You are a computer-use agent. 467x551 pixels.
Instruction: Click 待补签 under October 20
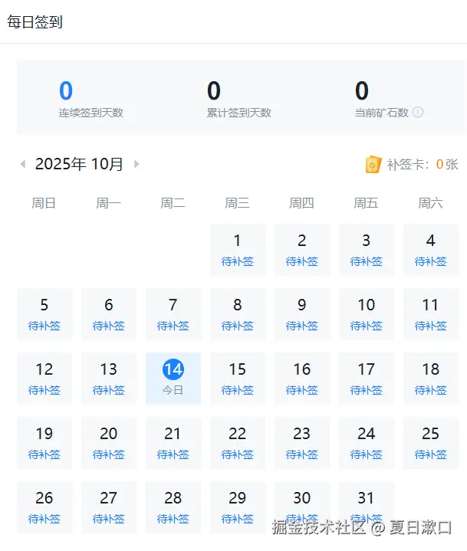109,454
